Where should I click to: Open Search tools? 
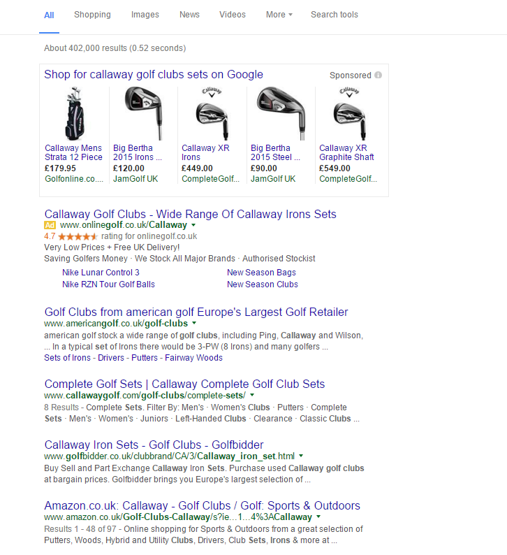tap(334, 15)
